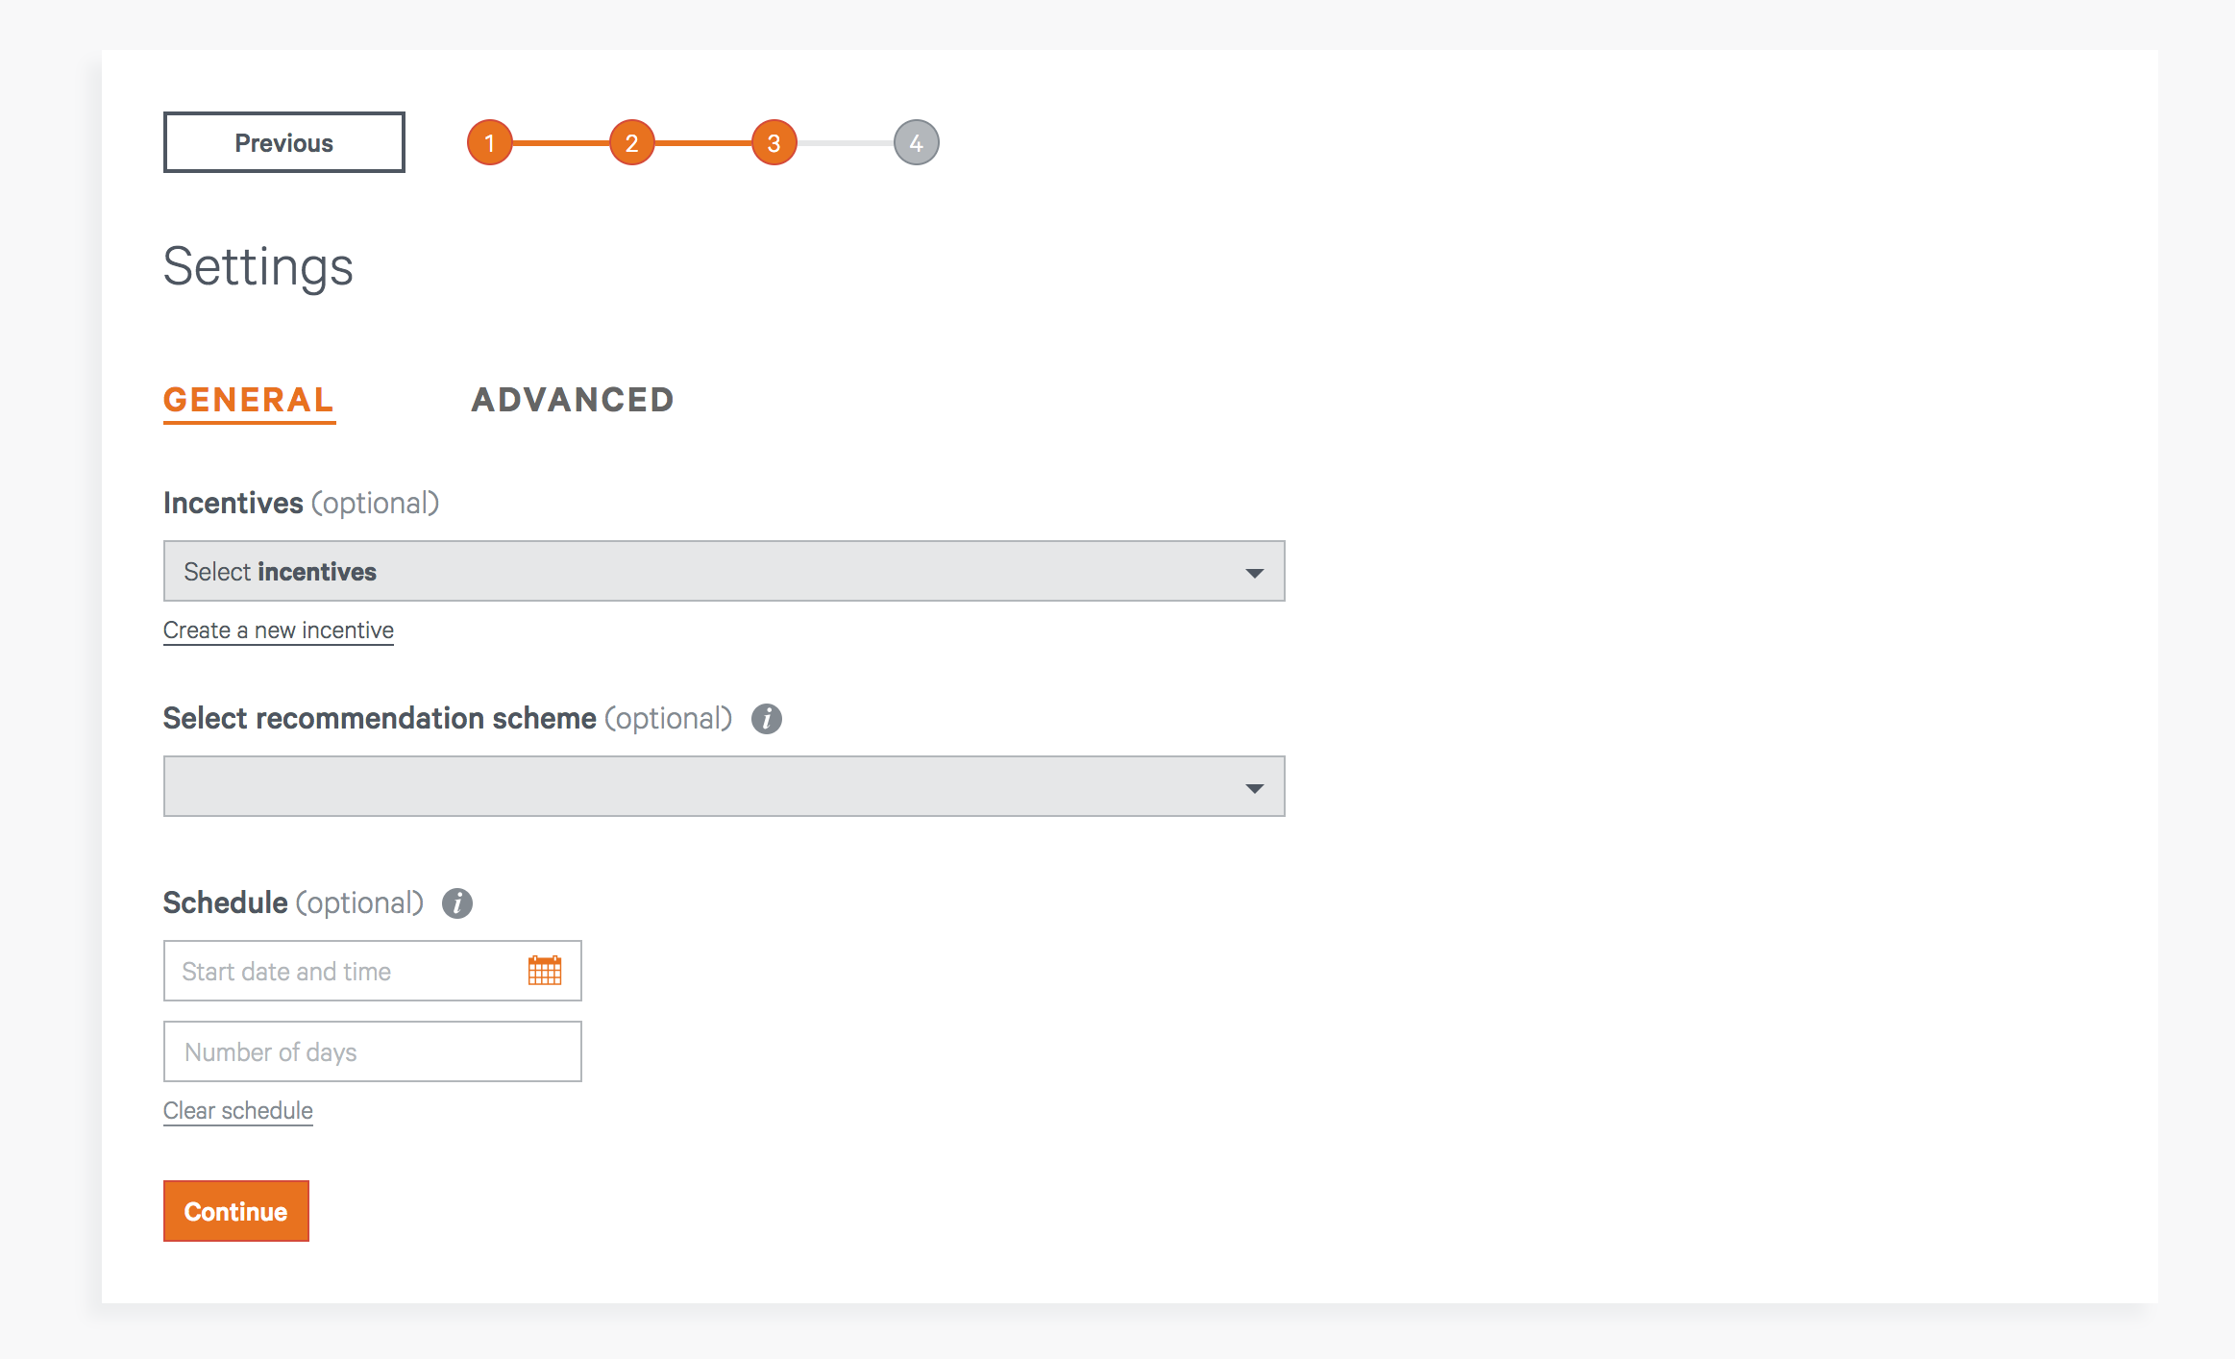Jump to step 4 grey circle

(x=917, y=143)
